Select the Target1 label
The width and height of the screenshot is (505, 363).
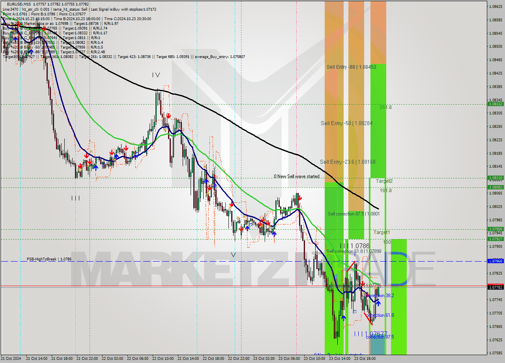coord(382,232)
